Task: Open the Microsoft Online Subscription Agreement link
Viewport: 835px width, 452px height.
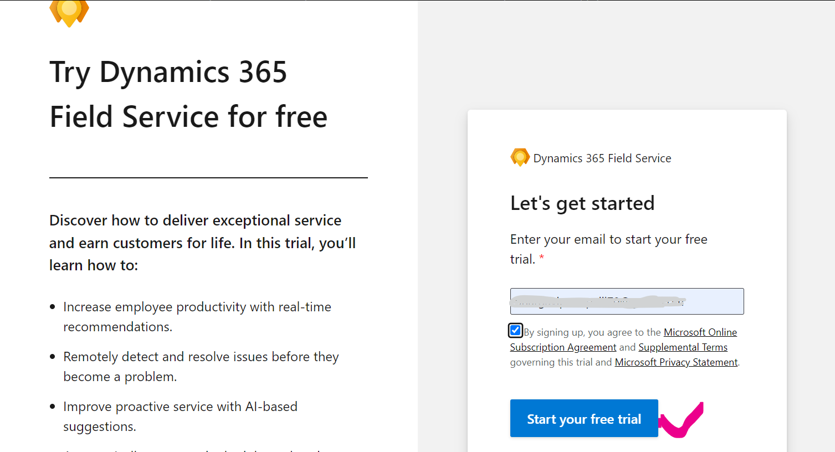Action: pos(623,340)
